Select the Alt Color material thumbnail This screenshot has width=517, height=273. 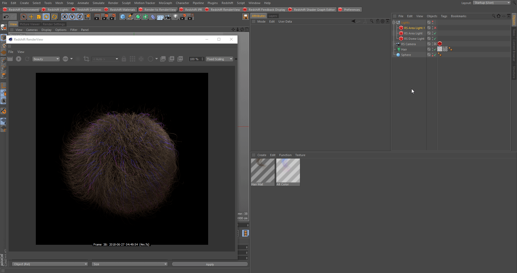pos(288,171)
